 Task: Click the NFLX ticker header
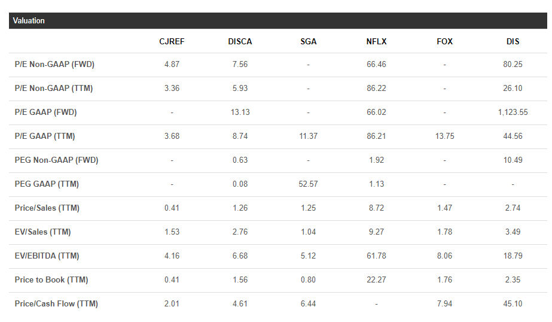click(x=376, y=41)
